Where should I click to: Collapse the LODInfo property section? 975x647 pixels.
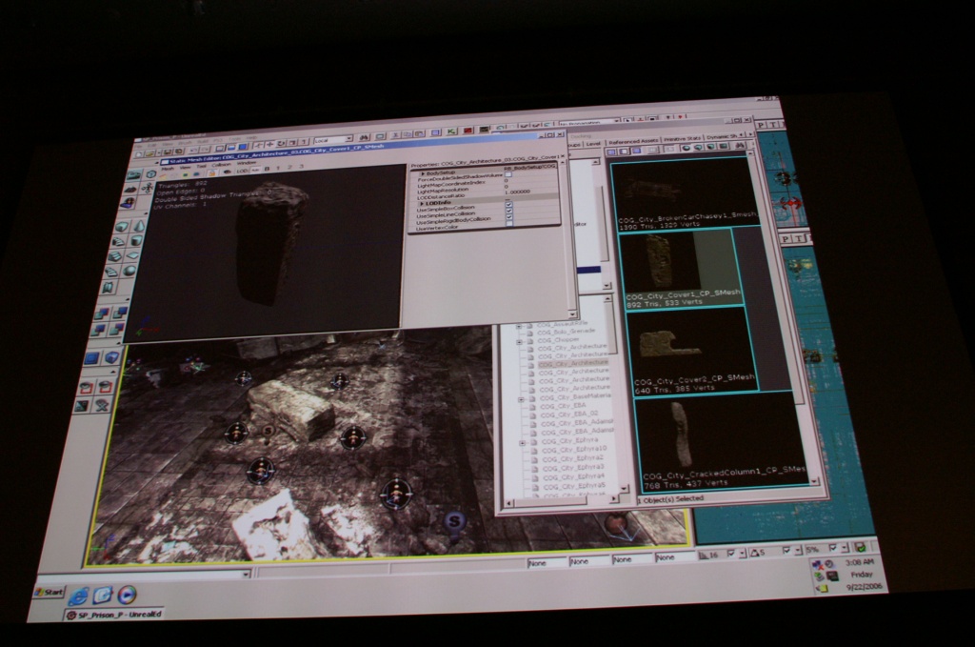[x=423, y=201]
